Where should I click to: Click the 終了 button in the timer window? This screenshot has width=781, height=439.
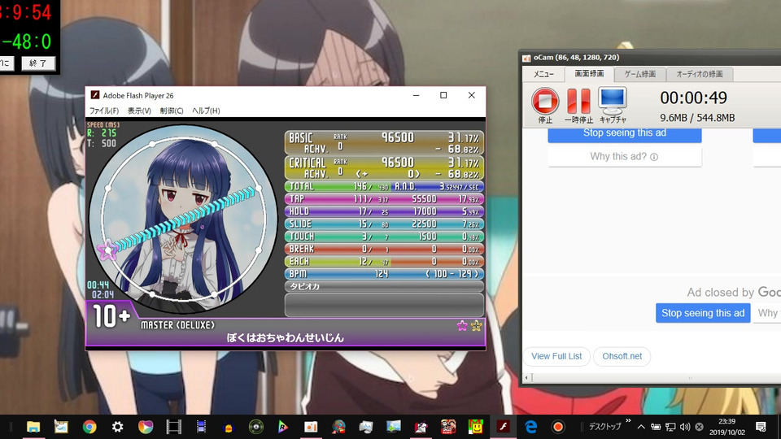(38, 63)
